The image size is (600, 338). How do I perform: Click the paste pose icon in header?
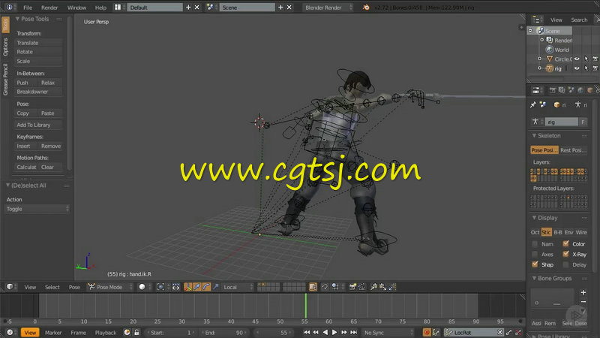[383, 287]
